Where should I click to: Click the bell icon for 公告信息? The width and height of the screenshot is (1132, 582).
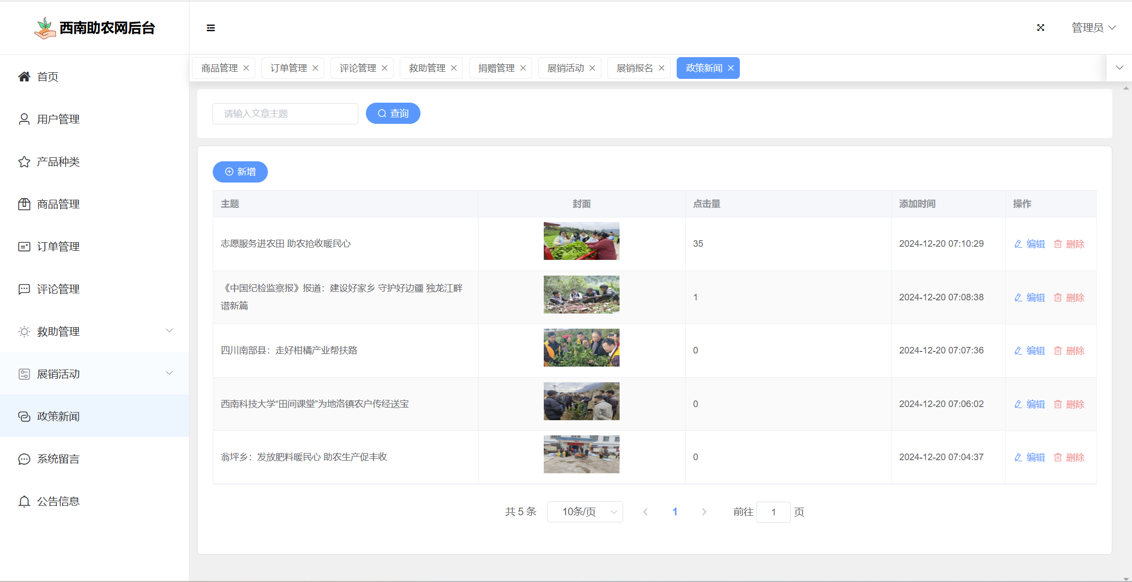24,502
